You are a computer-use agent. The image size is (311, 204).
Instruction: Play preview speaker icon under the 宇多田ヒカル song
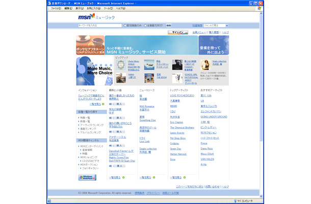111,132
